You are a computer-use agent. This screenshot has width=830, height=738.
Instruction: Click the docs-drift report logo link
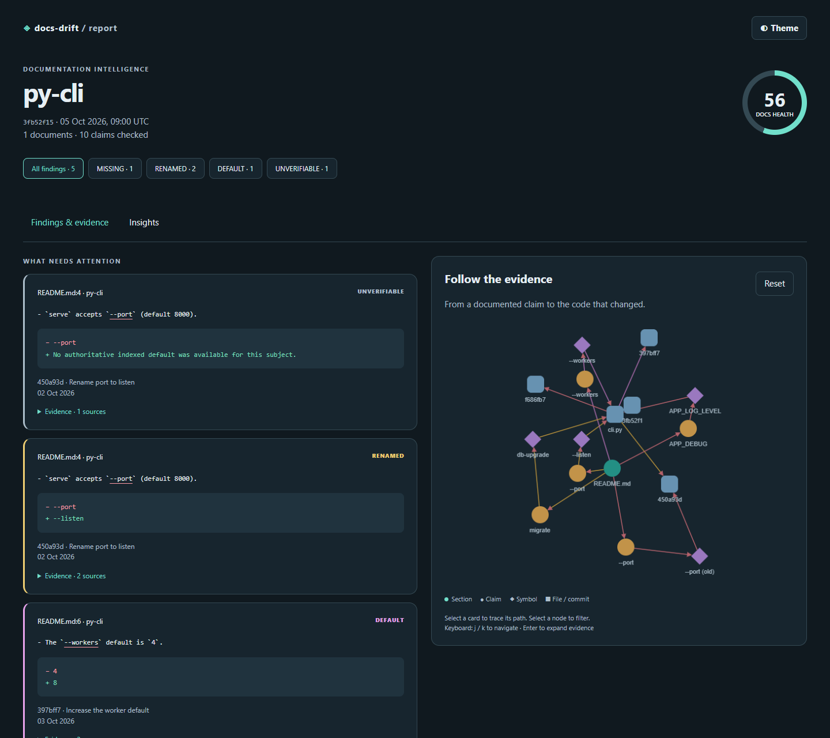click(70, 28)
